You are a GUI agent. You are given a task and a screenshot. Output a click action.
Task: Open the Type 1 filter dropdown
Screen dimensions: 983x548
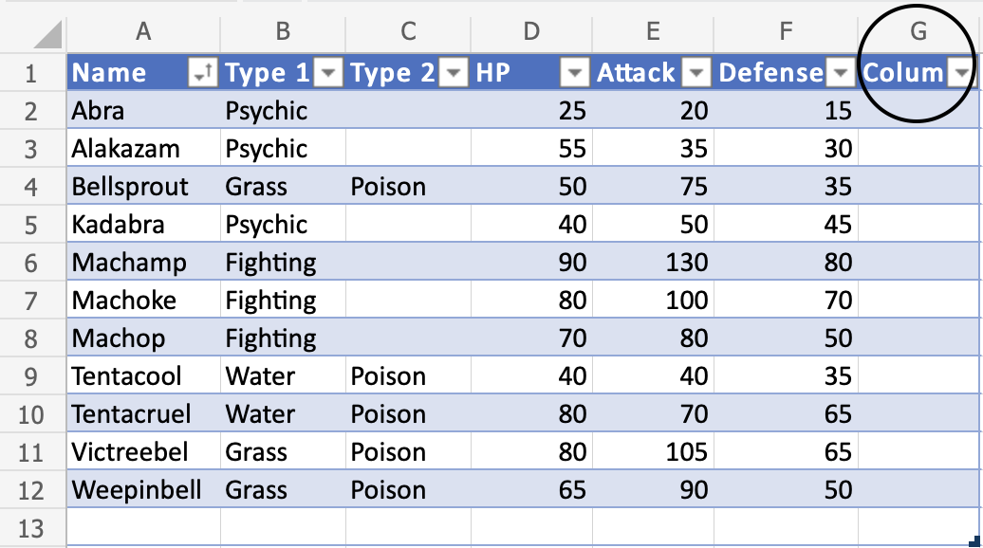tap(329, 73)
